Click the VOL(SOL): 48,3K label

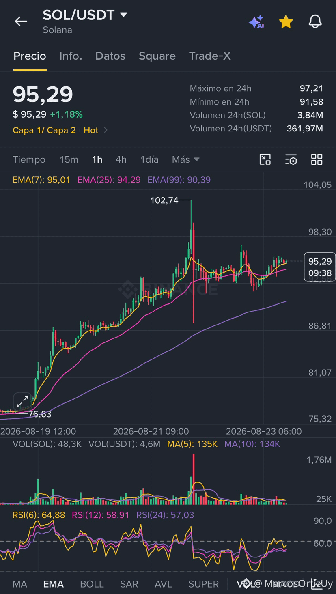[x=47, y=444]
